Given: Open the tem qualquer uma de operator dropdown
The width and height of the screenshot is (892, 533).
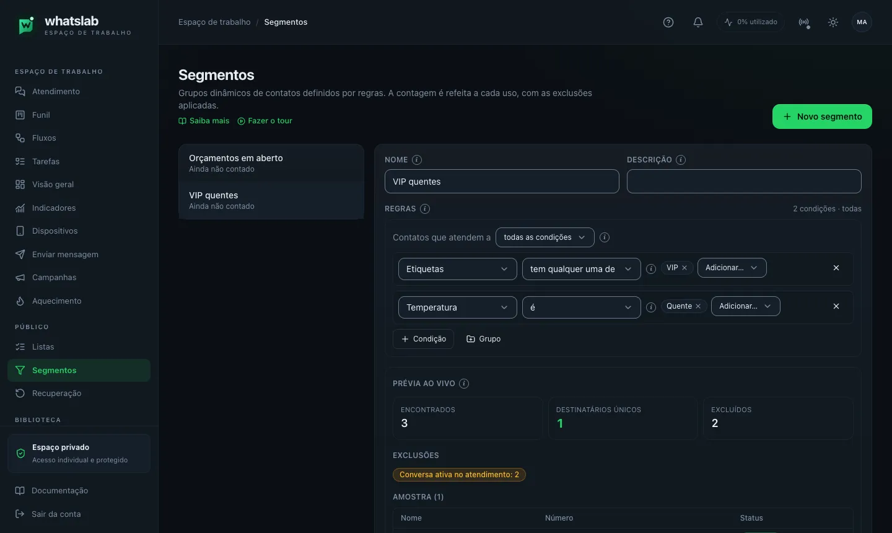Looking at the screenshot, I should click(582, 269).
